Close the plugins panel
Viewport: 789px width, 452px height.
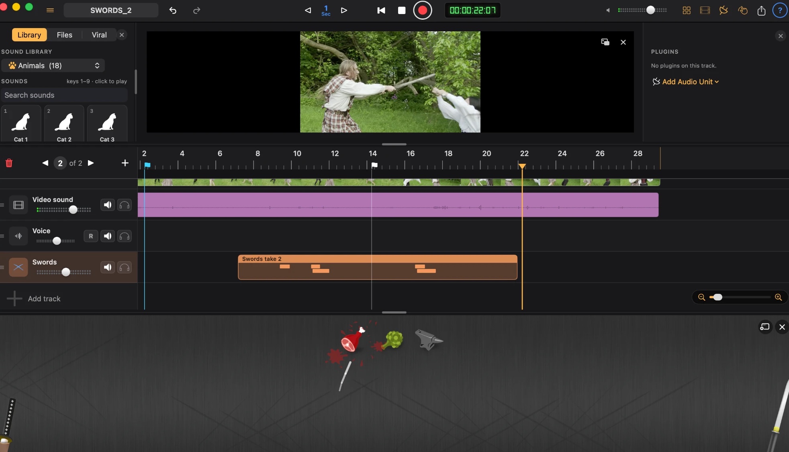click(x=781, y=36)
